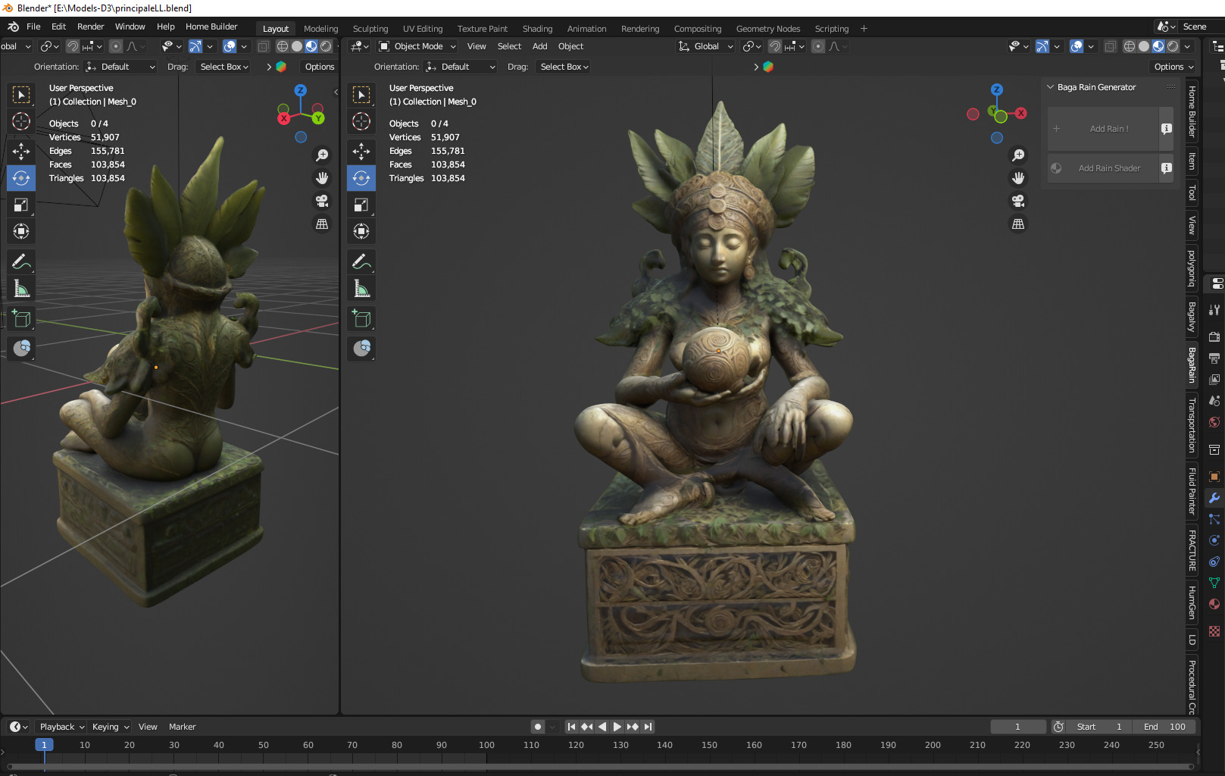Click the Add Rain Shader button

1103,168
